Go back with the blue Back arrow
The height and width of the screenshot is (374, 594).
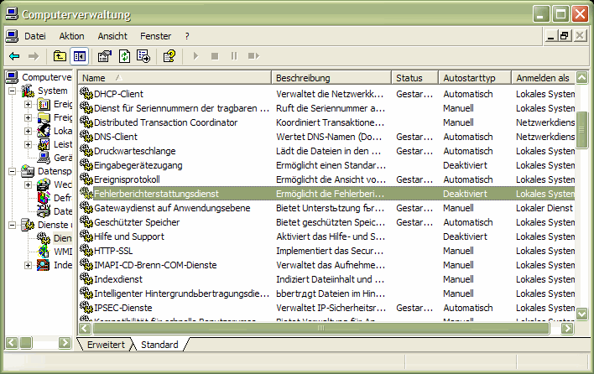pos(14,56)
